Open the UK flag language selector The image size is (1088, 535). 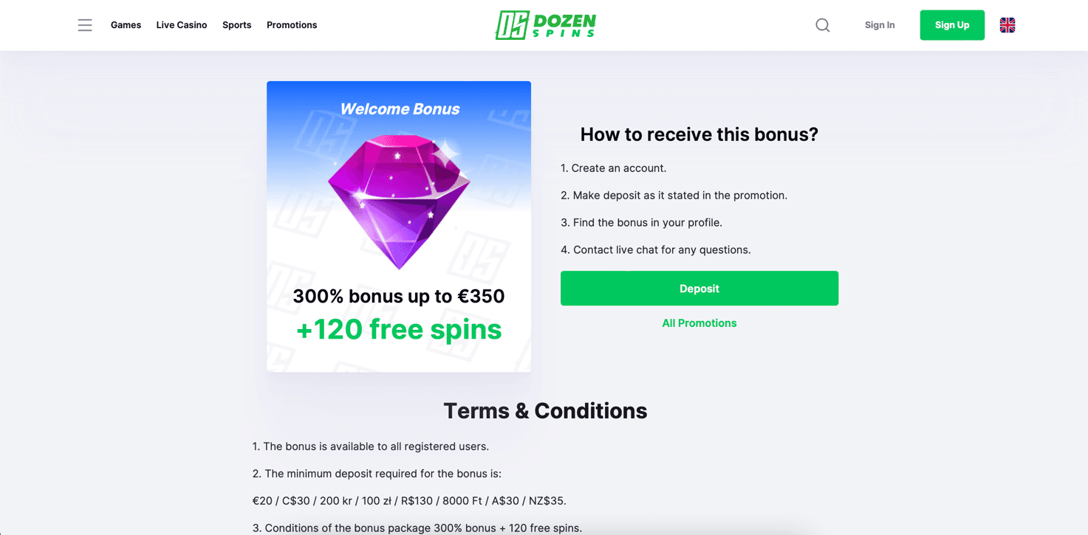(x=1007, y=25)
